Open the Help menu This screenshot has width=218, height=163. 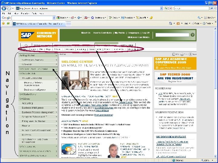[x=41, y=14]
